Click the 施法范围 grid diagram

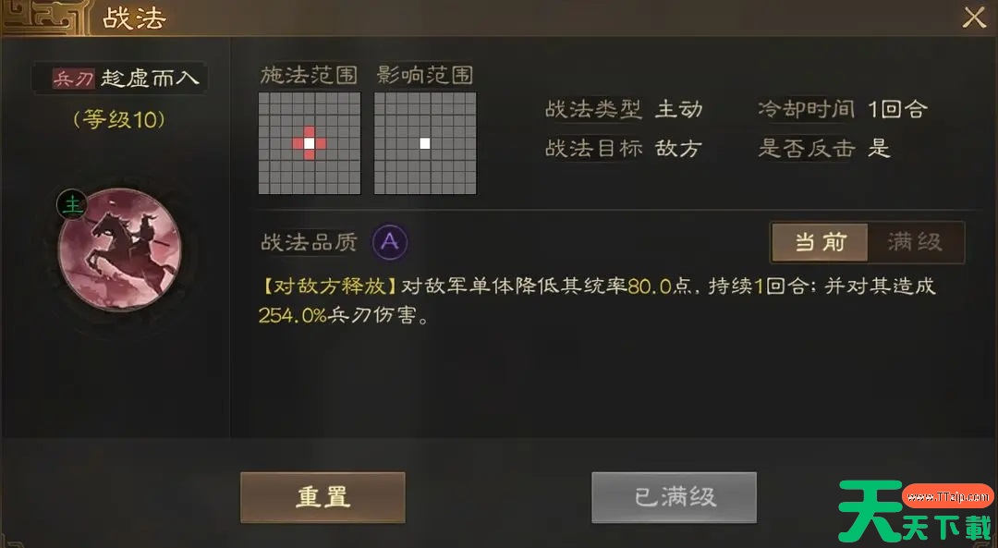point(310,143)
